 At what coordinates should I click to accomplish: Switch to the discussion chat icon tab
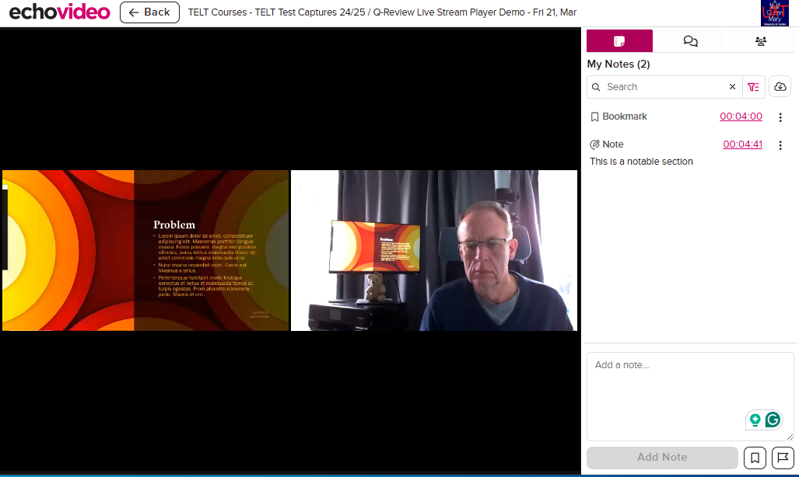pos(690,40)
